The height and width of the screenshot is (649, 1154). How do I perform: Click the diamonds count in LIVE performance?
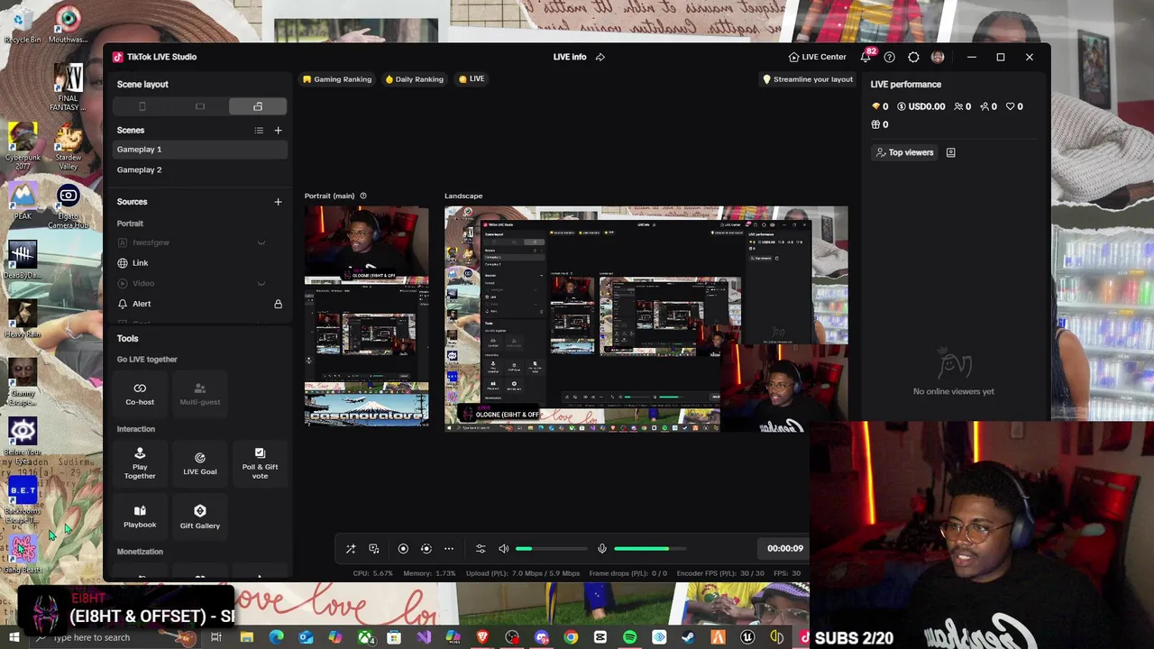[x=880, y=106]
